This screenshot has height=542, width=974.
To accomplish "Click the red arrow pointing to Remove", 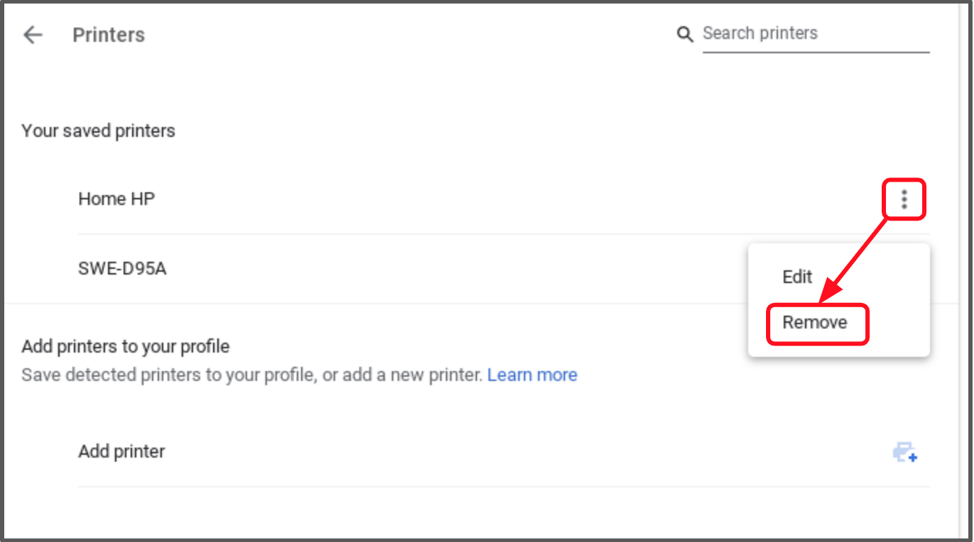I will (x=855, y=259).
